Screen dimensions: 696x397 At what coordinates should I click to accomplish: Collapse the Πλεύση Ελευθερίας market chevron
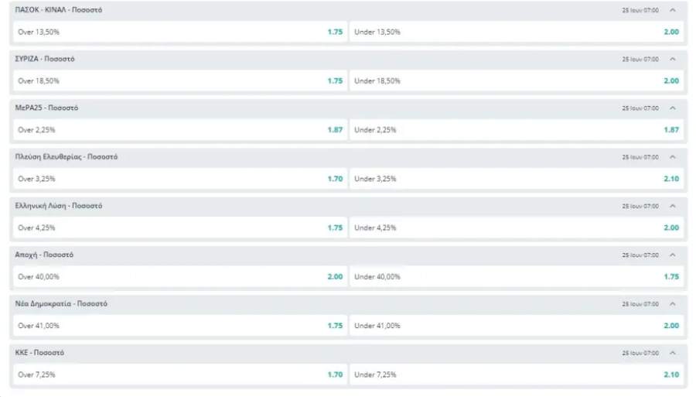click(673, 157)
